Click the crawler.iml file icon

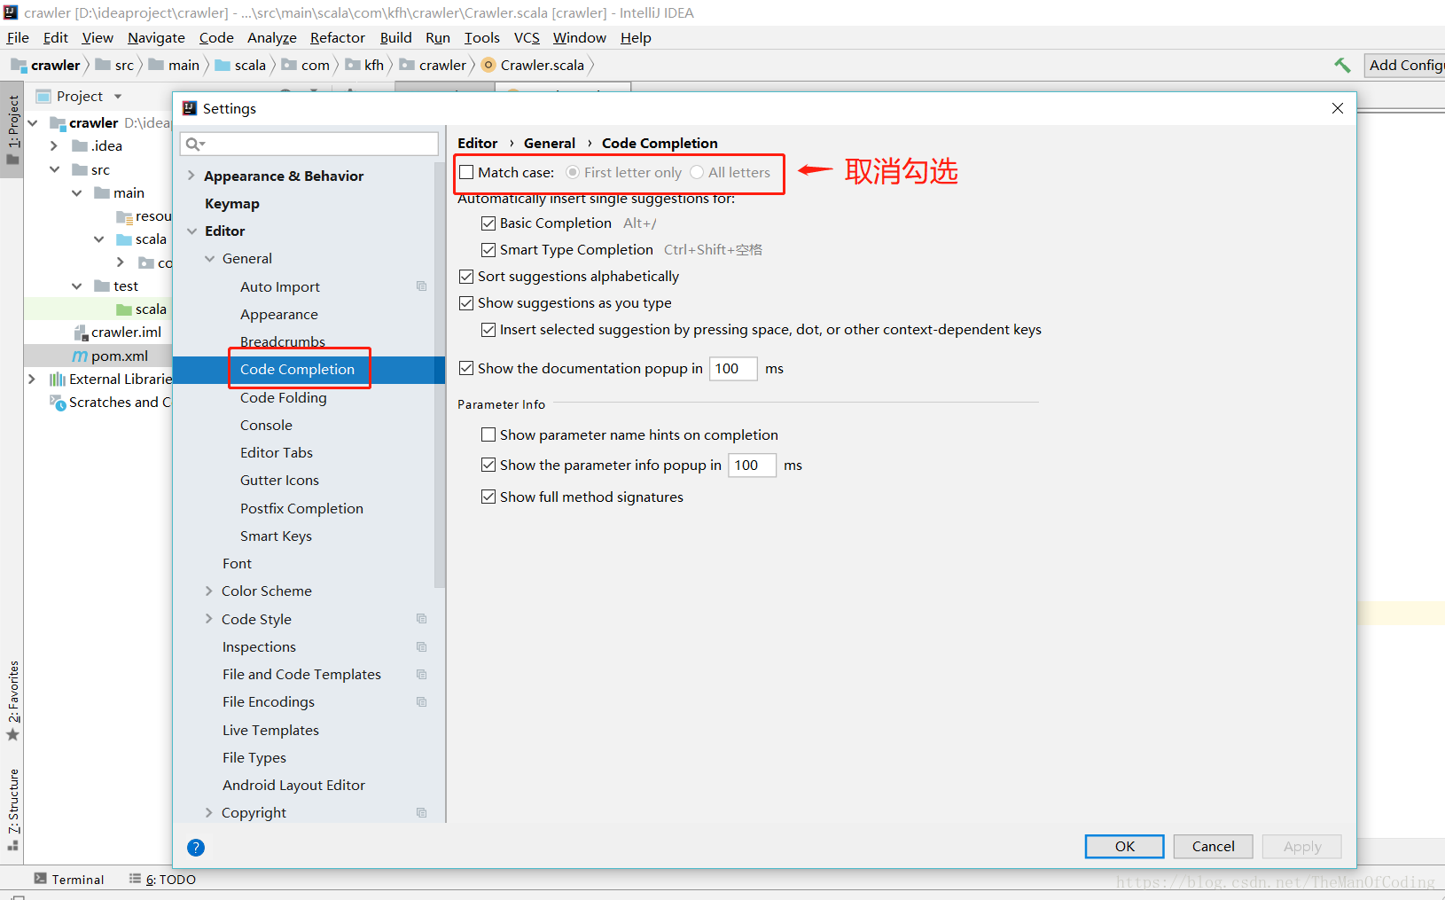(x=81, y=333)
